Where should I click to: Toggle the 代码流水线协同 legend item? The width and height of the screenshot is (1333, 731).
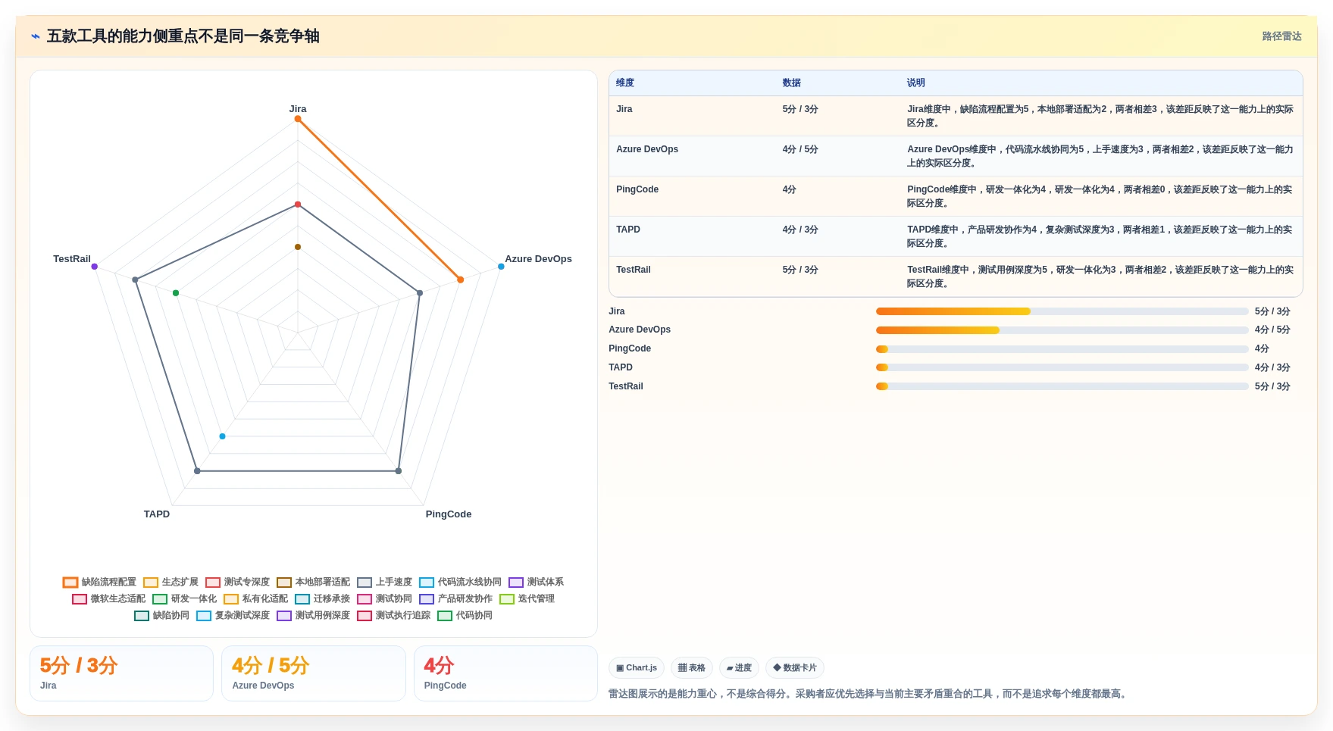460,582
